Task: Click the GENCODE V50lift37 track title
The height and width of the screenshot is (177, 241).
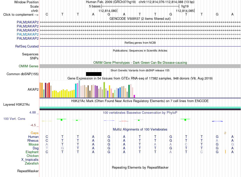Action: click(140, 19)
